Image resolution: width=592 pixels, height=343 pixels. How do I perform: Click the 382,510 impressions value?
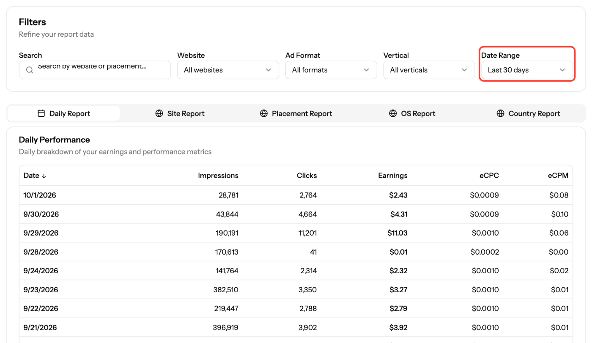[x=226, y=290]
